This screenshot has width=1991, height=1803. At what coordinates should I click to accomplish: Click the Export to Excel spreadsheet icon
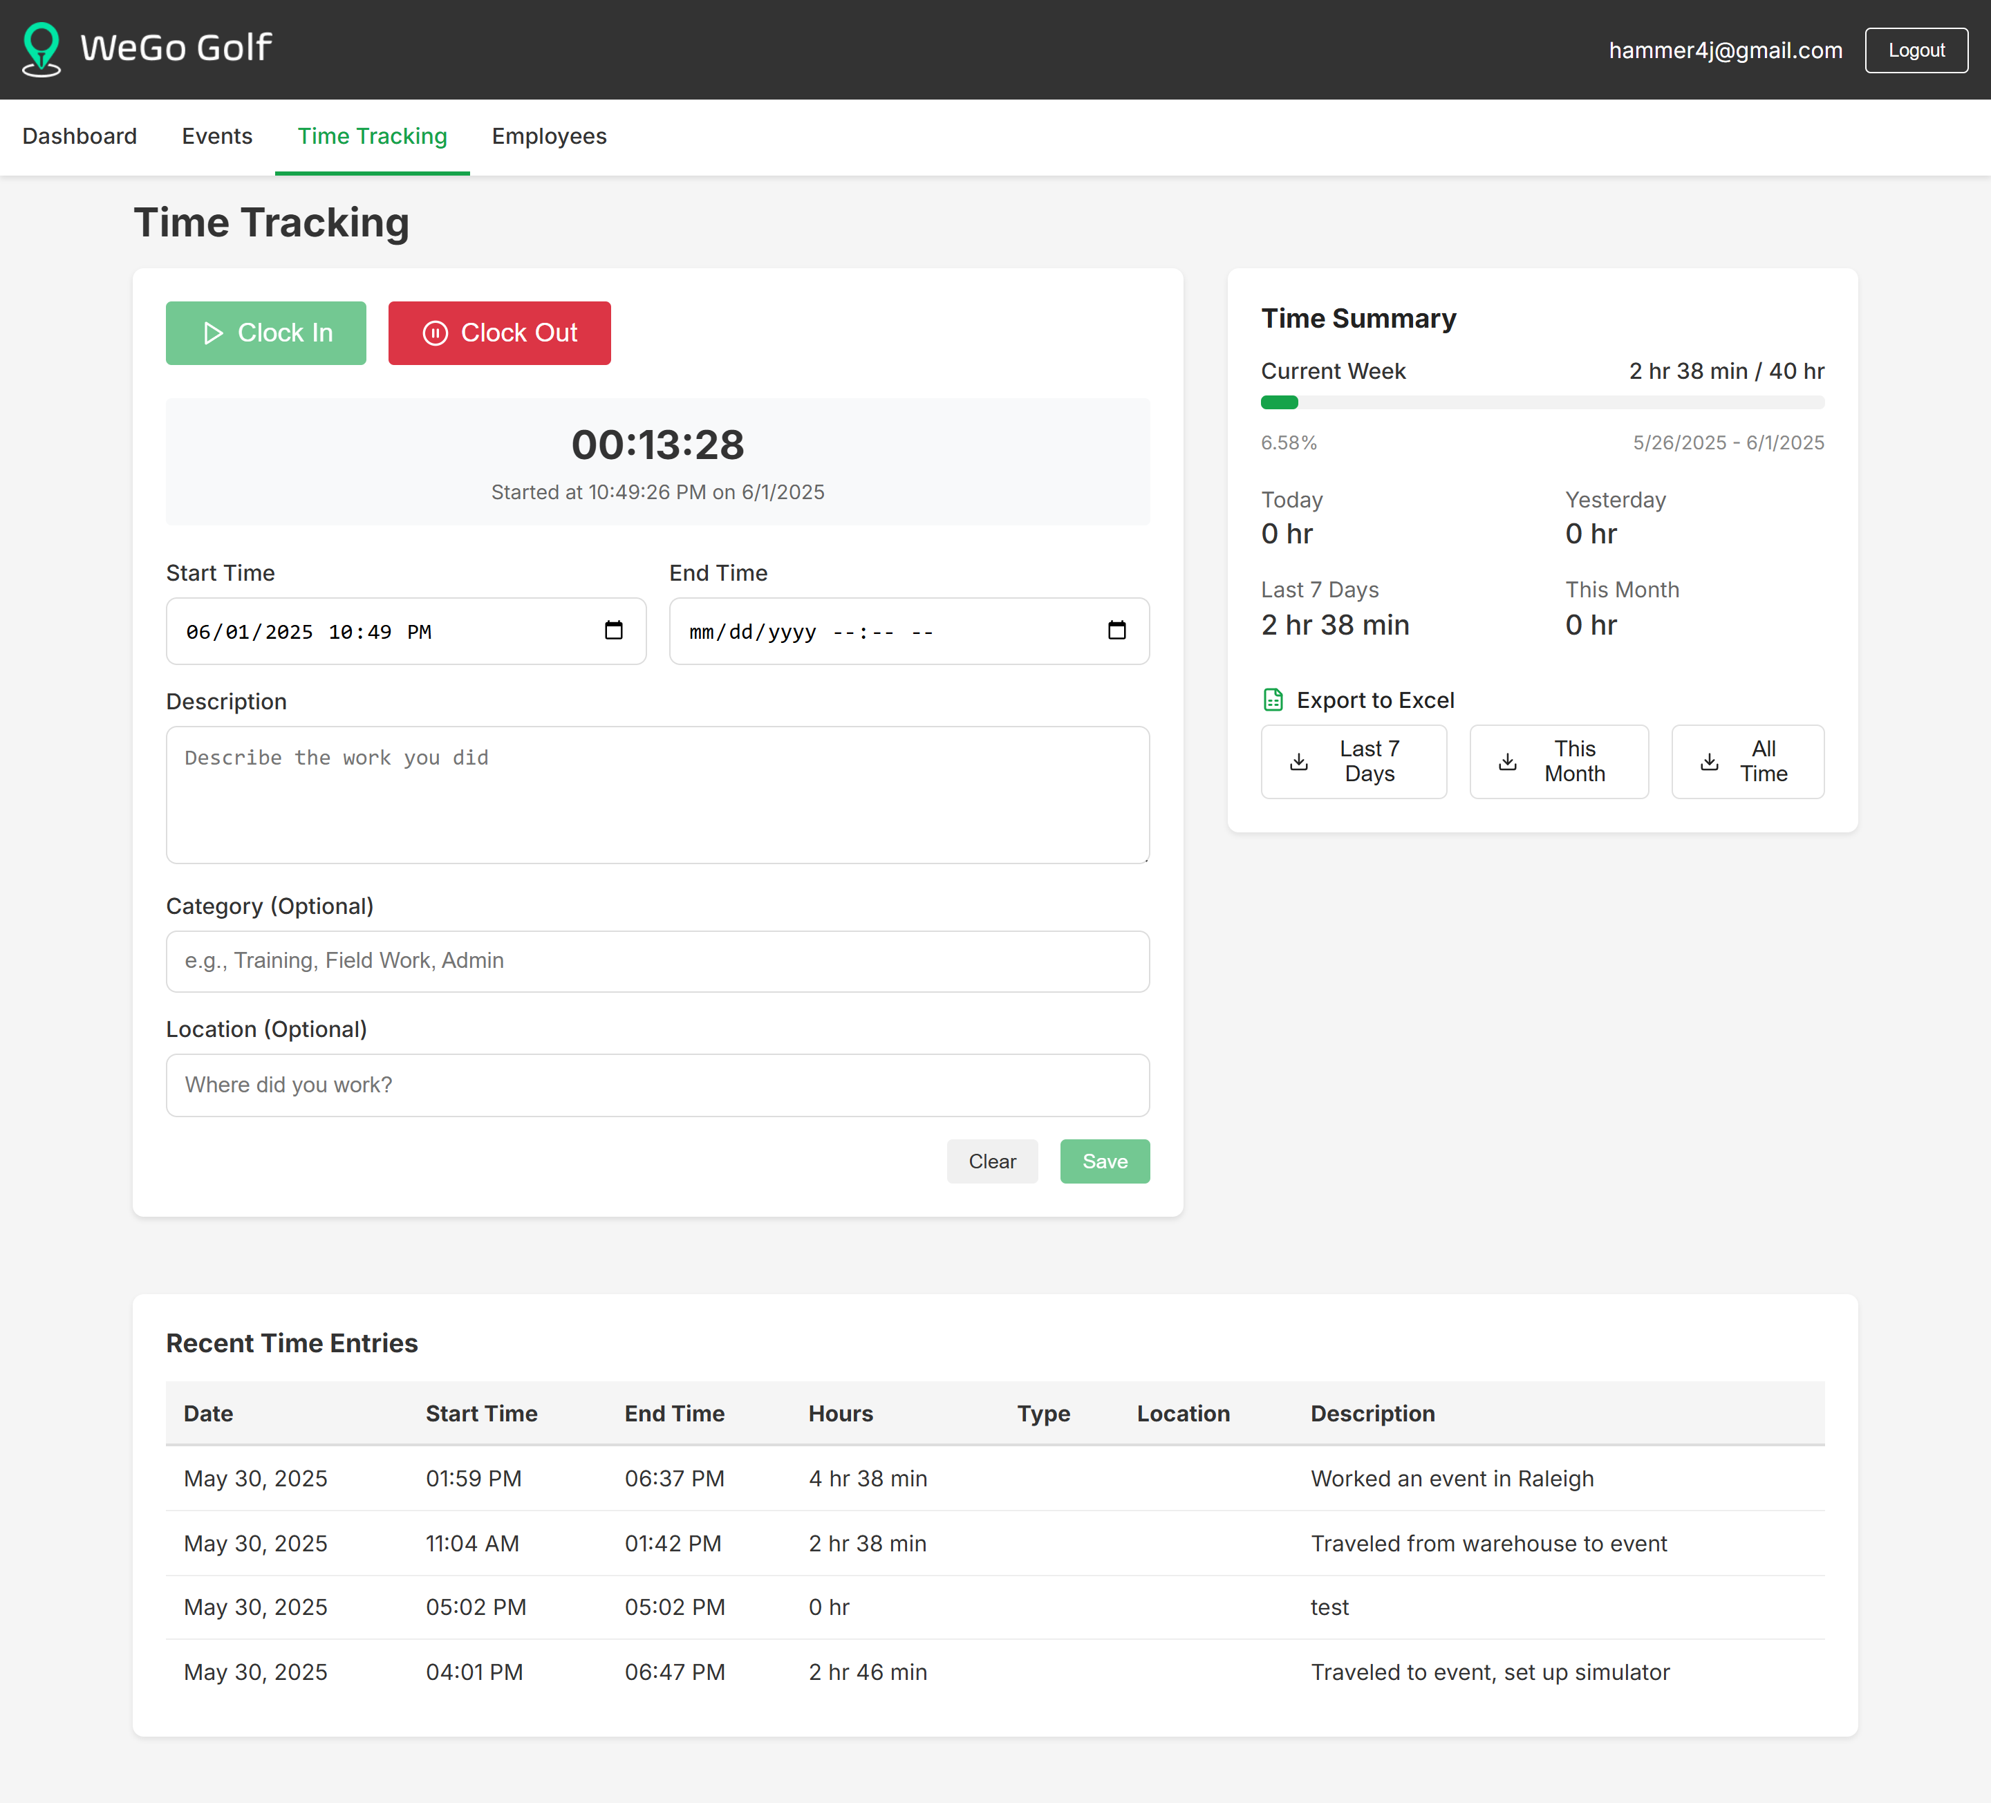(x=1273, y=700)
